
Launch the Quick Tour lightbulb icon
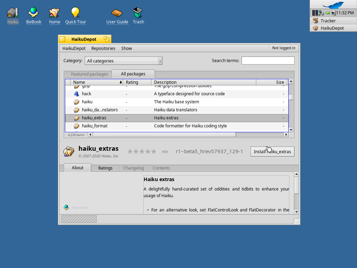(75, 13)
